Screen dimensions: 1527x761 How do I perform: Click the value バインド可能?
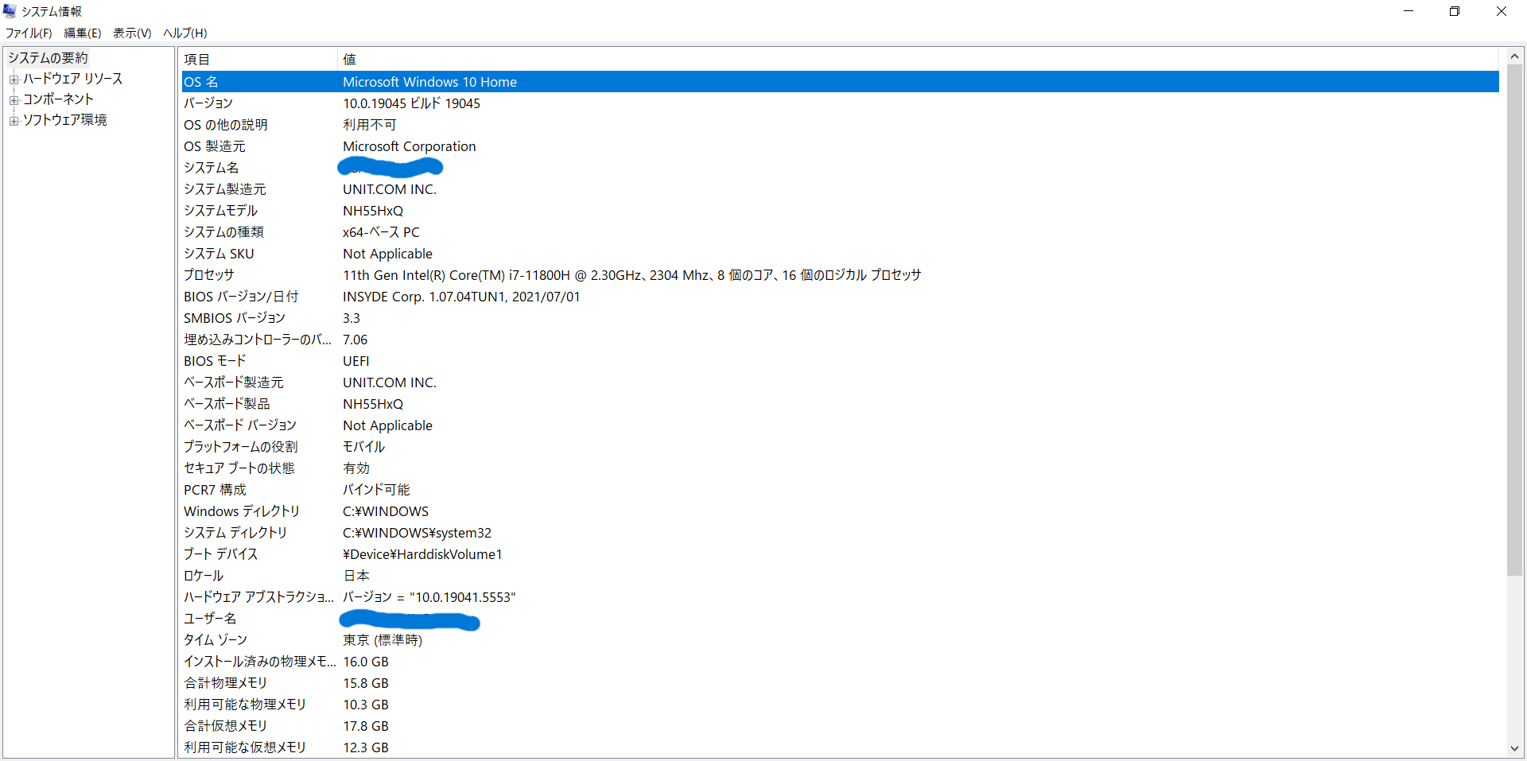[x=376, y=490]
